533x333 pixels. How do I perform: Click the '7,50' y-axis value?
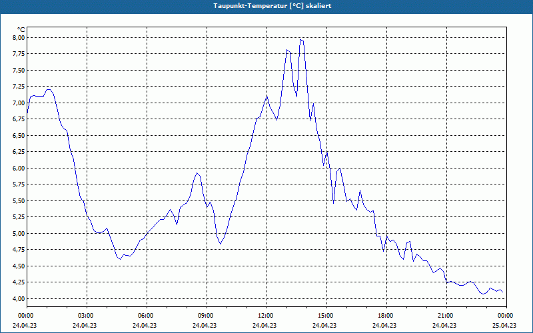[x=19, y=71]
